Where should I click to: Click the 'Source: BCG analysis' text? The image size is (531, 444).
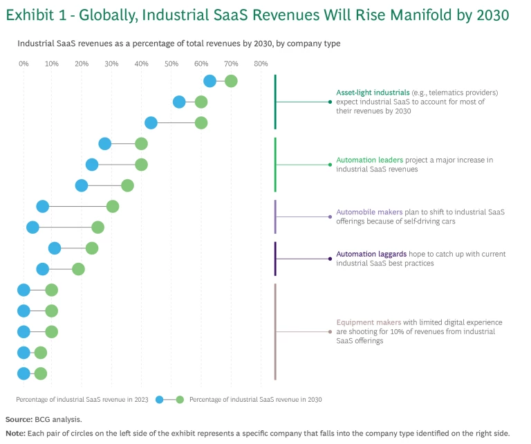(x=44, y=419)
